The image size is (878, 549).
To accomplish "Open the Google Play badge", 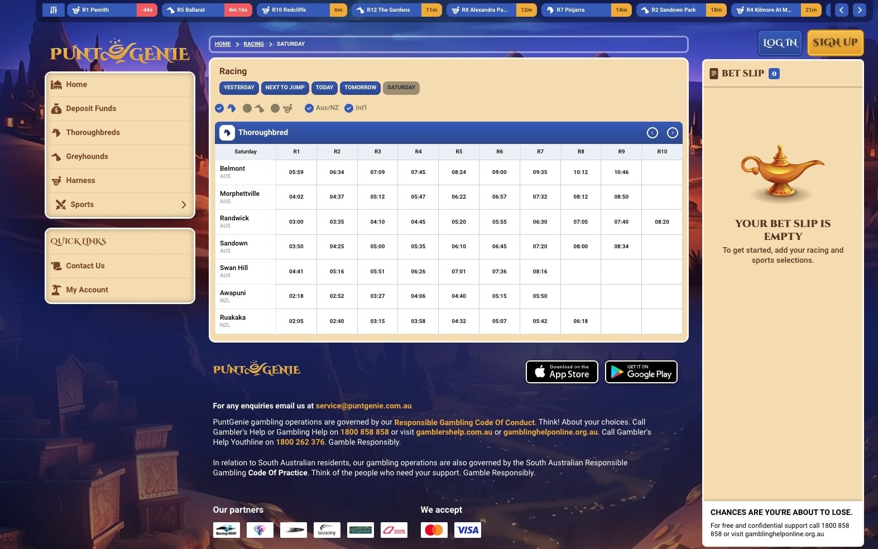I will [641, 372].
